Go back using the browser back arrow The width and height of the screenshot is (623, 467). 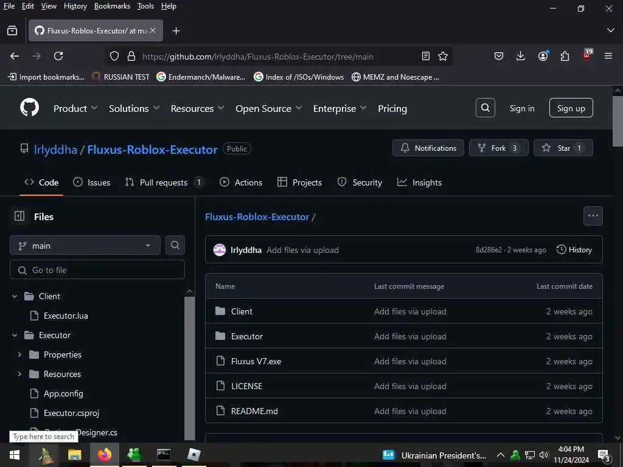pos(15,56)
